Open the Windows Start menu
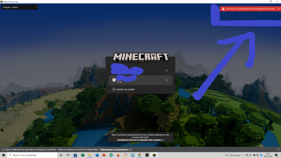The width and height of the screenshot is (281, 158). pyautogui.click(x=3, y=155)
